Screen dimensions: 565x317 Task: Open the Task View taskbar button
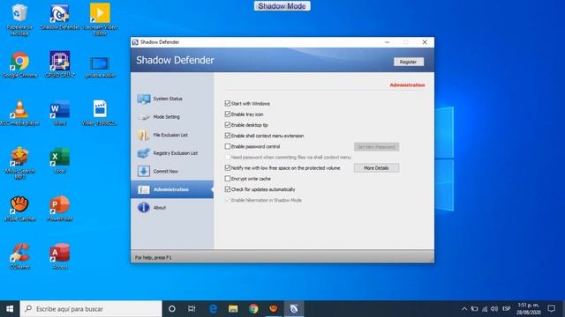pyautogui.click(x=192, y=309)
